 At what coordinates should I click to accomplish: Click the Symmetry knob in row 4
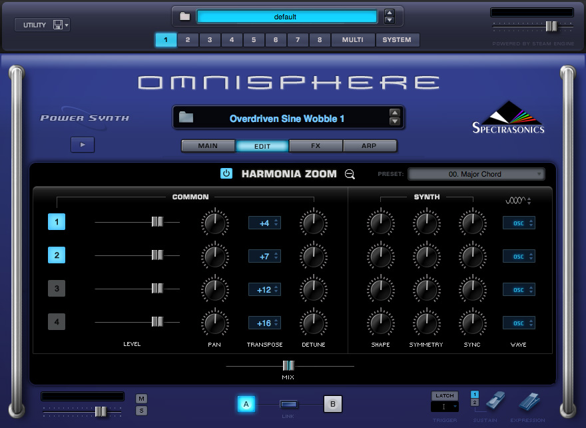coord(426,323)
